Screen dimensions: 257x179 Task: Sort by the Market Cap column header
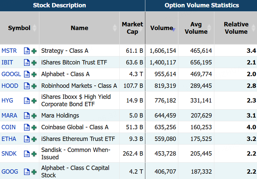point(132,28)
